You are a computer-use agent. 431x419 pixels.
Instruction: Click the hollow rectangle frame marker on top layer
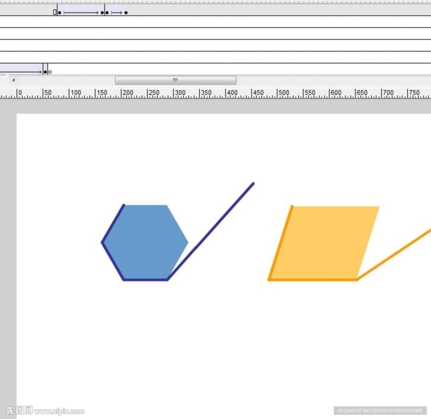pyautogui.click(x=55, y=12)
